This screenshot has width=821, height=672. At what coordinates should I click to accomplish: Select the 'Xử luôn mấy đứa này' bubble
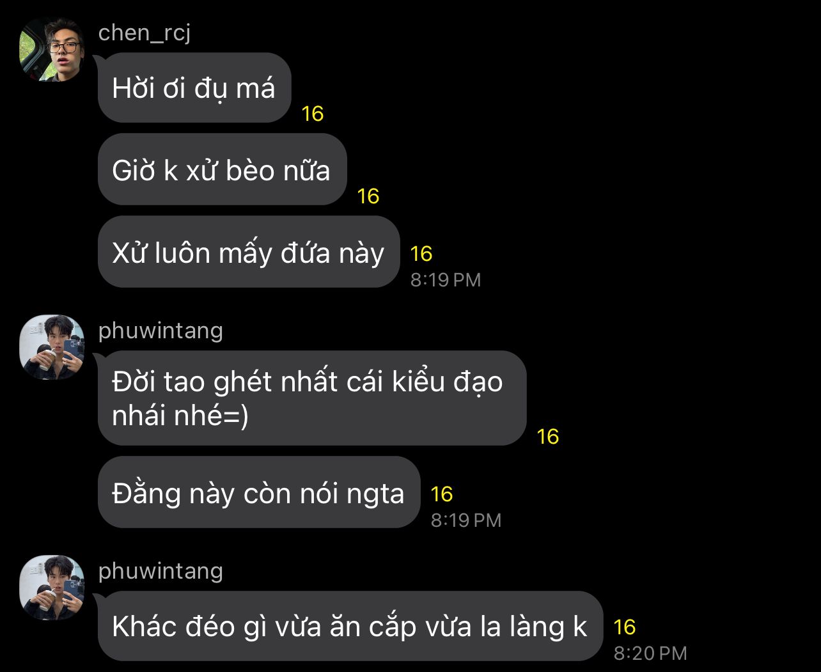point(249,252)
